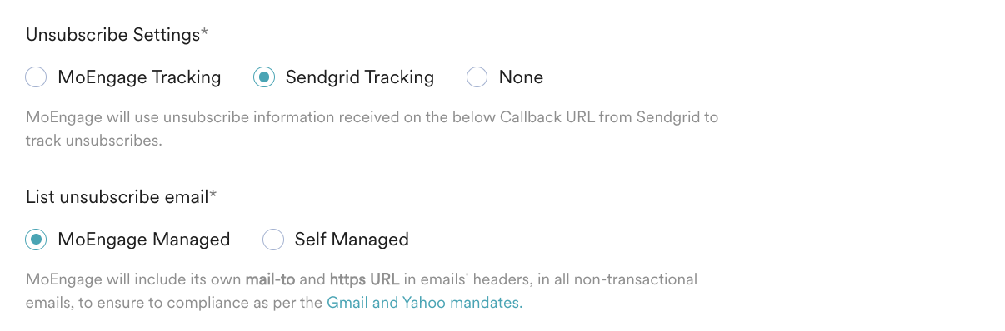
Task: Click the List unsubscribe email heading
Action: 117,197
